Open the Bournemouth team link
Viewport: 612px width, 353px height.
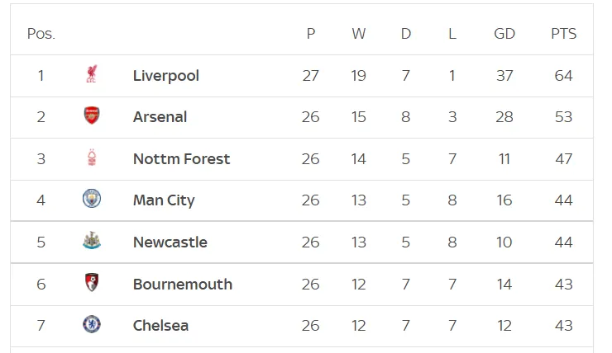183,284
